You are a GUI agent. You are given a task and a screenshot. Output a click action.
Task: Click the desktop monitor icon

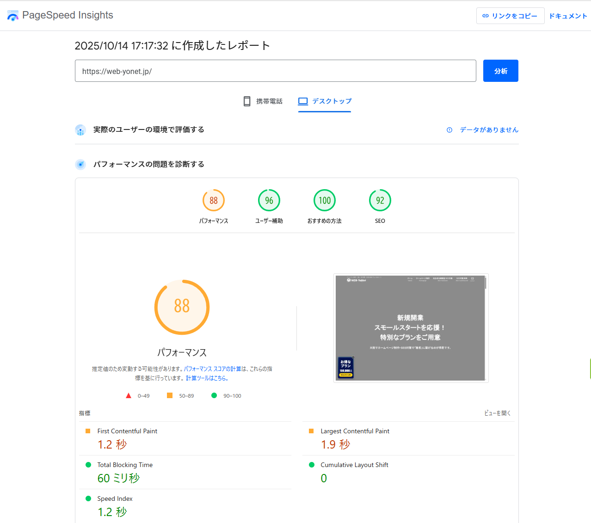point(303,101)
